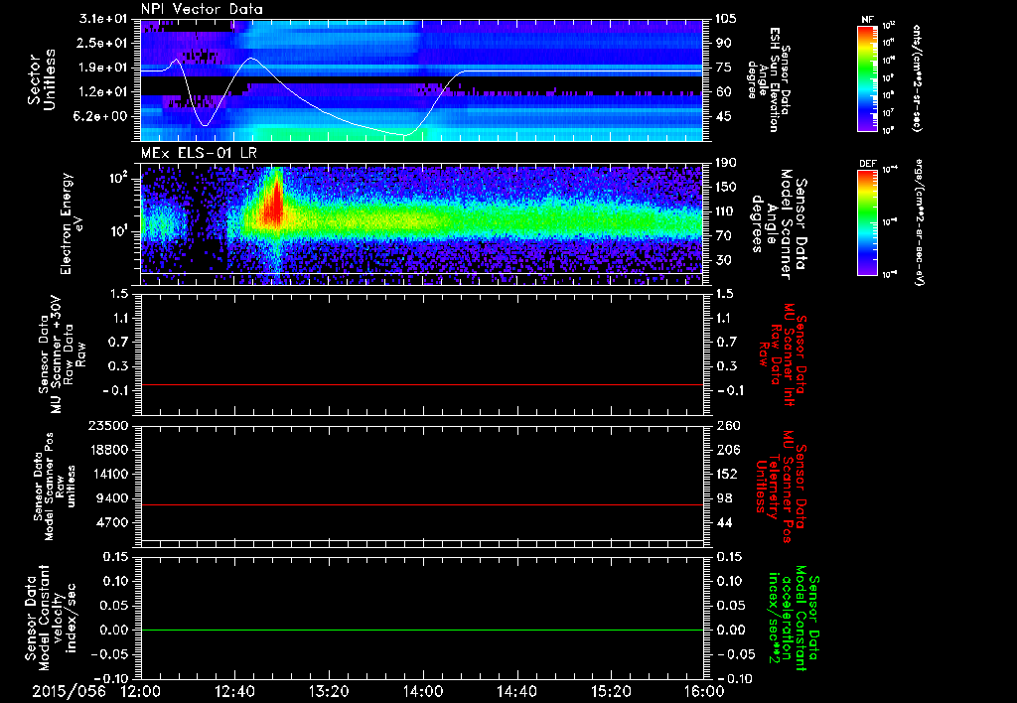
Task: Click the "Model Scanner Angle degrees" axis label
Action: (x=779, y=223)
